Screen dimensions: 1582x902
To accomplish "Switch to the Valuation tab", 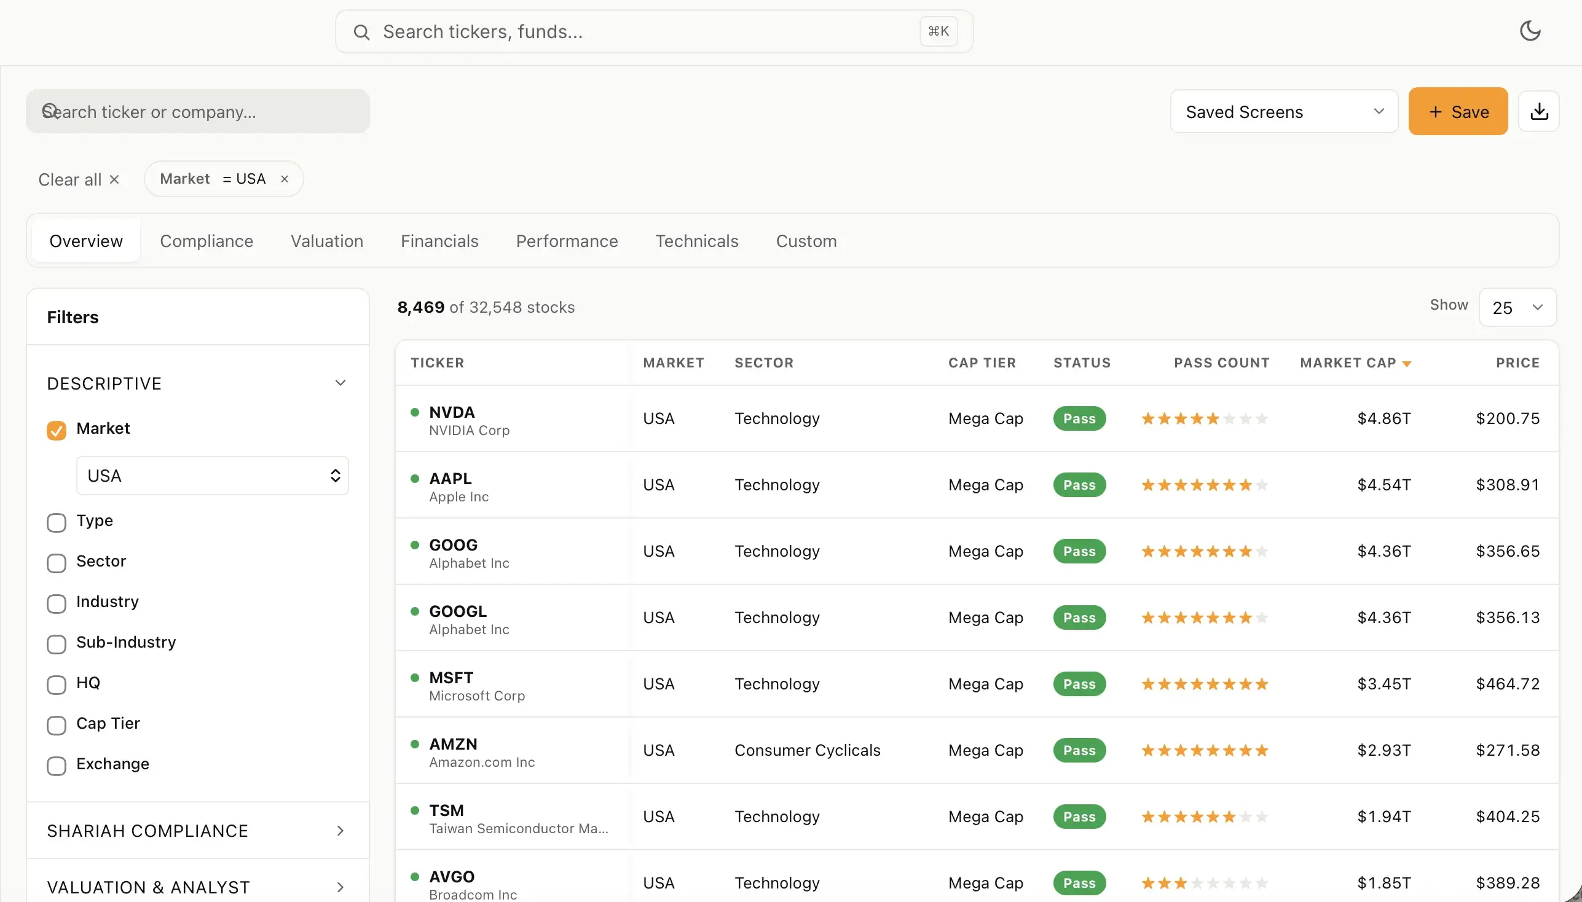I will tap(326, 241).
